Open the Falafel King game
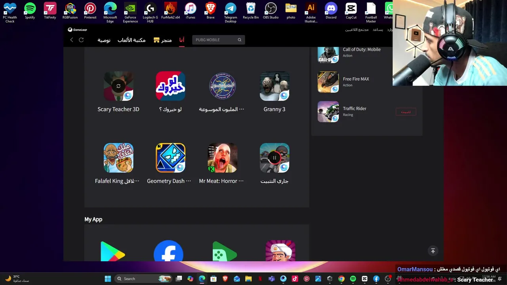The image size is (507, 285). click(118, 158)
